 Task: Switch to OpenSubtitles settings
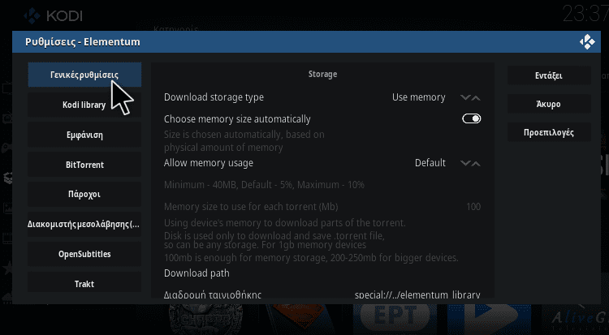pyautogui.click(x=84, y=254)
